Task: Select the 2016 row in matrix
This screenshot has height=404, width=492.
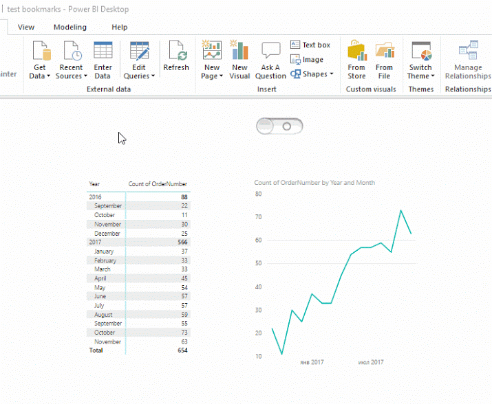Action: [x=138, y=197]
